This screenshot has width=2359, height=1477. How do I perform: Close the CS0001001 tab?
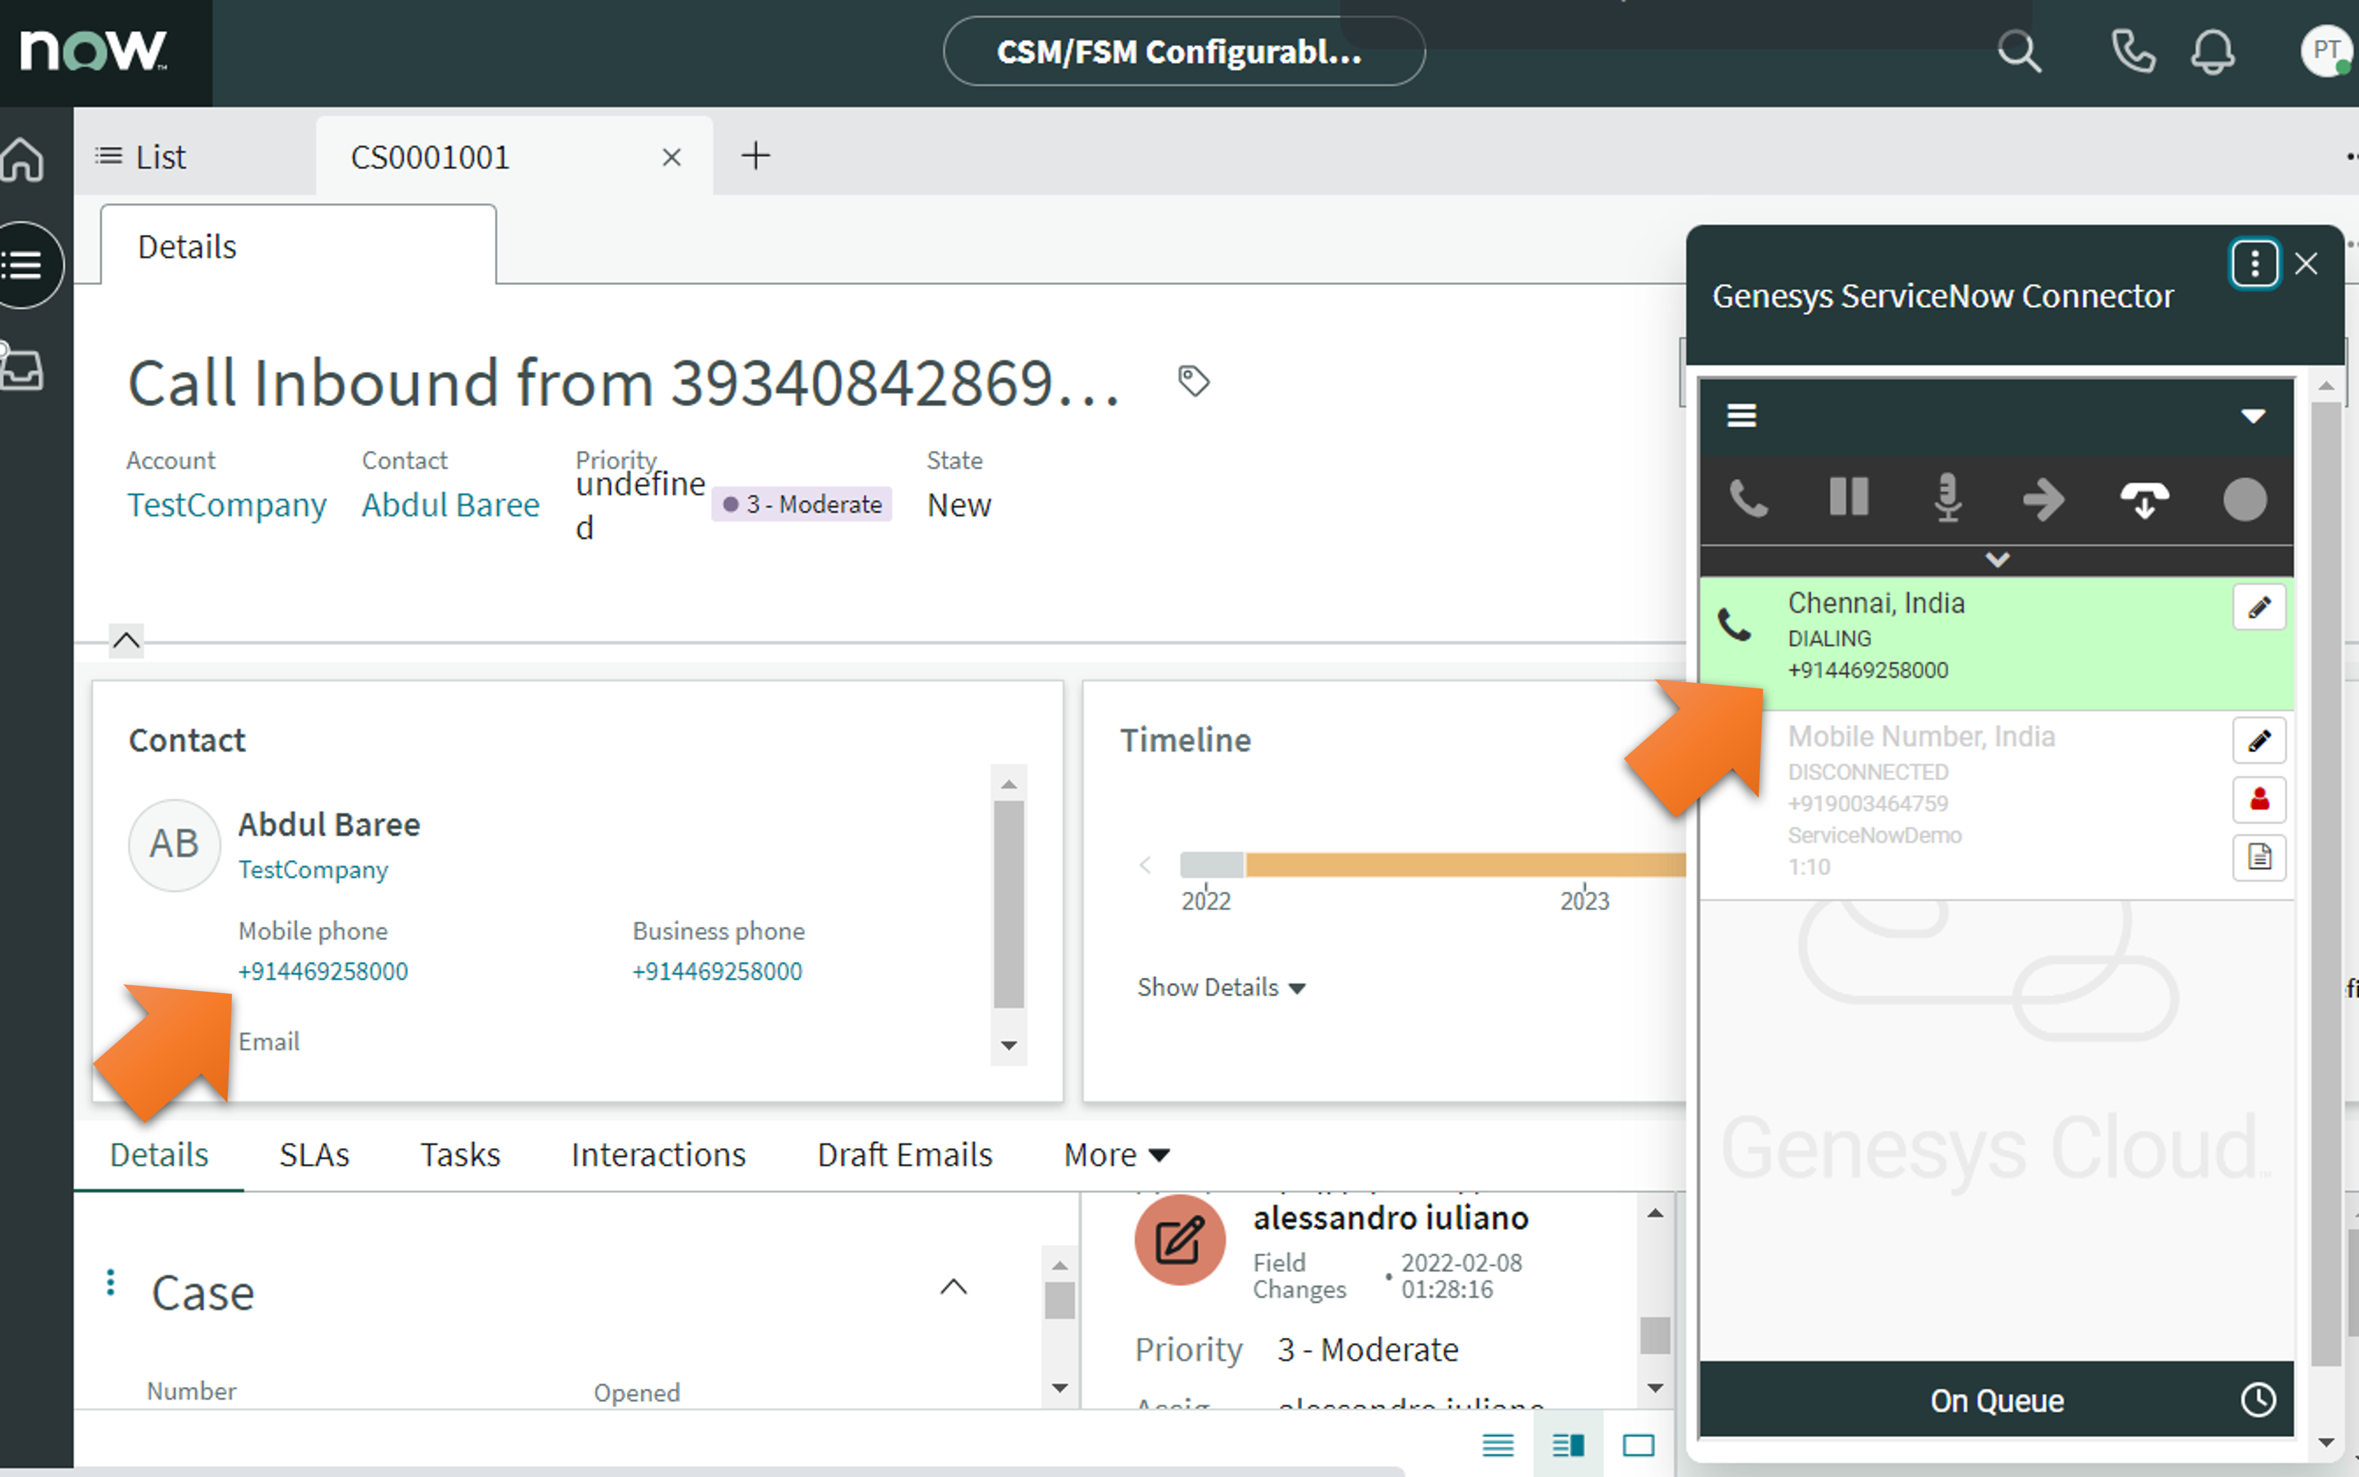tap(671, 157)
